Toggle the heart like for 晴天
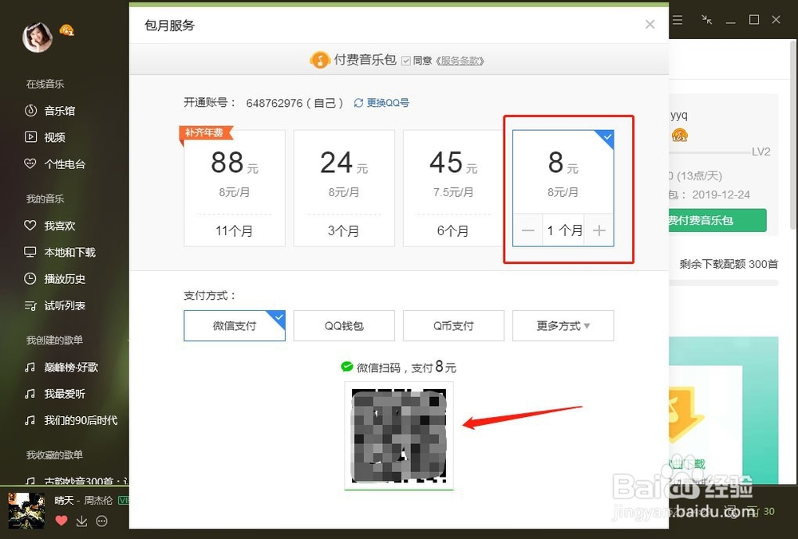 61,521
